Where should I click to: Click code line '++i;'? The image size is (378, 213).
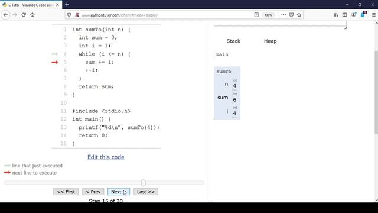tap(92, 70)
